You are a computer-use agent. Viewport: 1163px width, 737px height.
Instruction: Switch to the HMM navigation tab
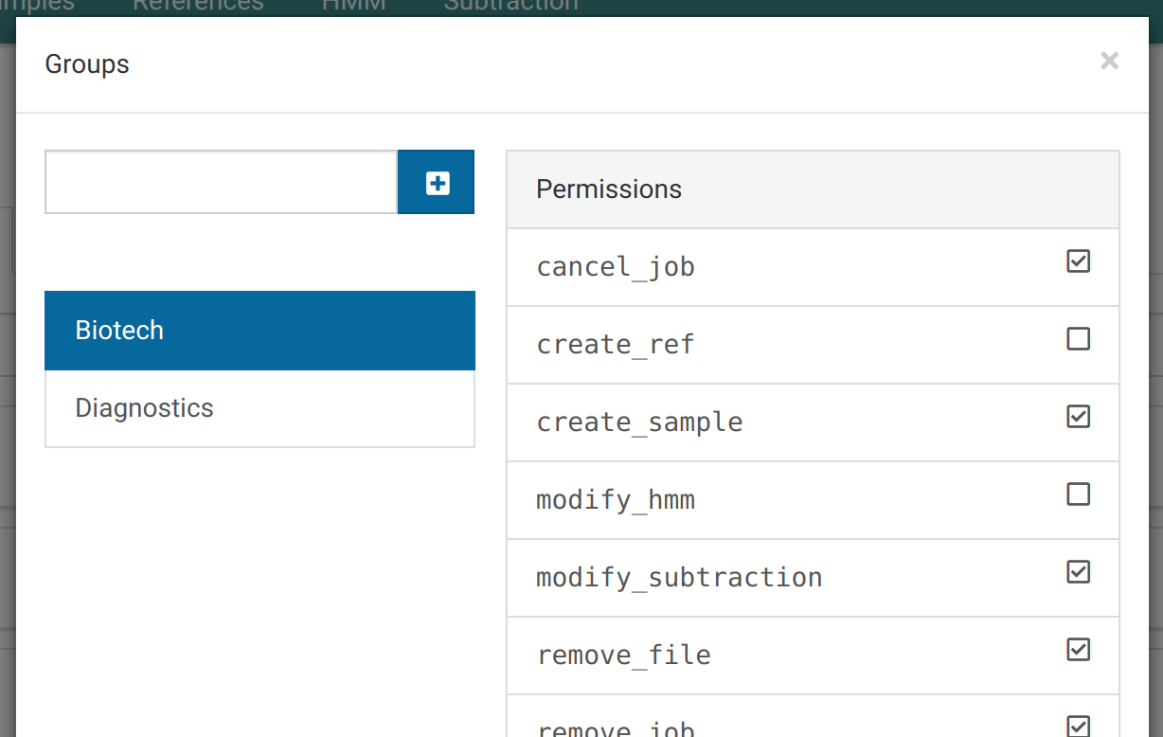pos(354,6)
